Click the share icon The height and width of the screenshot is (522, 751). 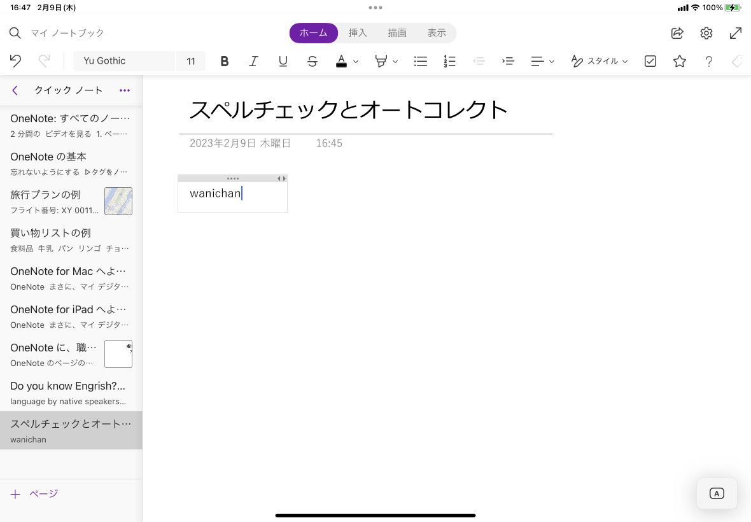677,33
